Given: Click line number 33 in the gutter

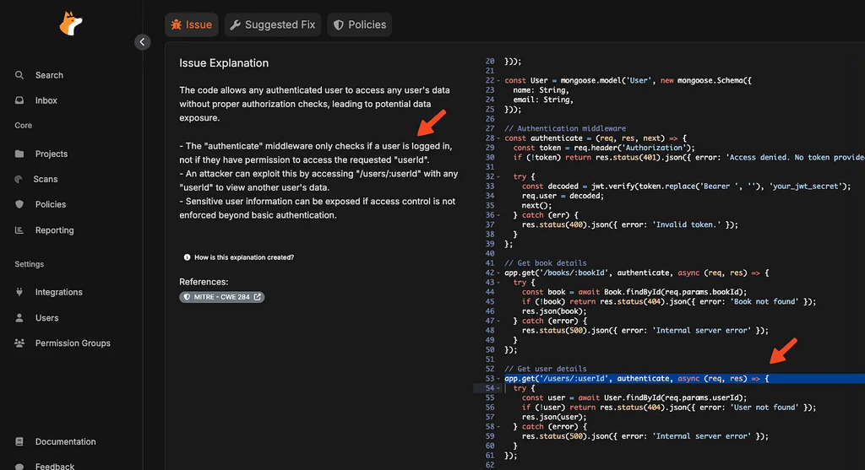Looking at the screenshot, I should point(490,186).
